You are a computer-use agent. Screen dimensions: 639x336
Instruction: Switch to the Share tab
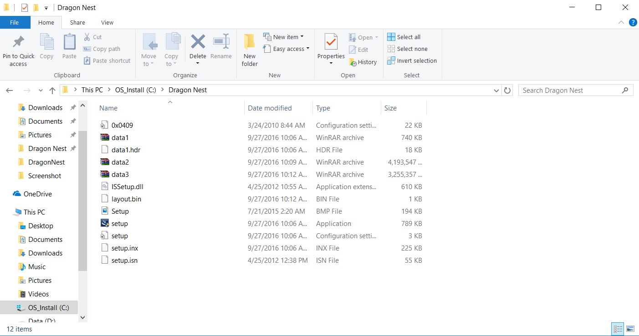(77, 22)
